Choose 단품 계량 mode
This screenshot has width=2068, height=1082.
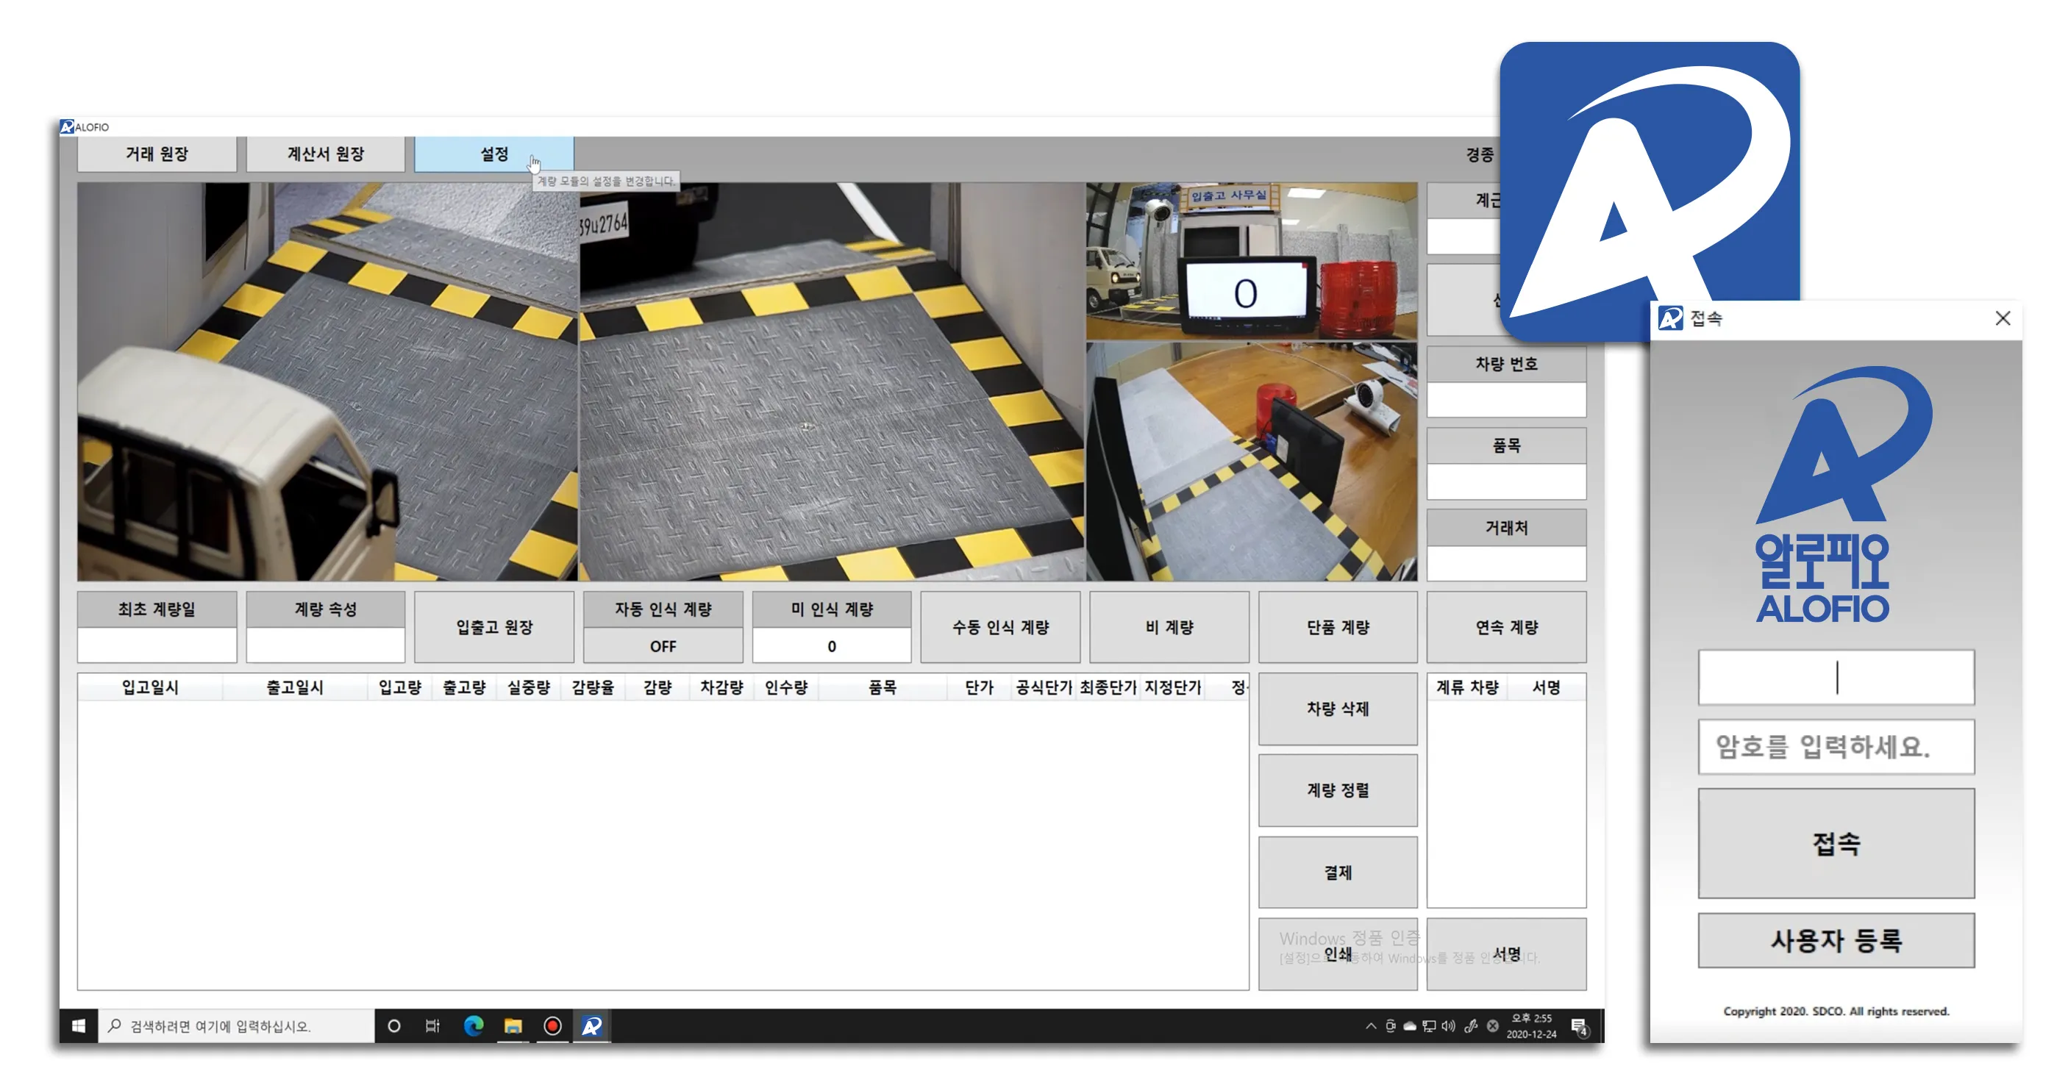1338,627
